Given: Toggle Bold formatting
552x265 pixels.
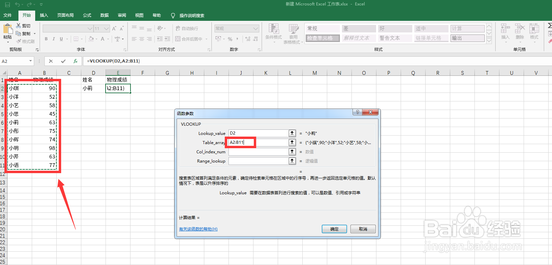Looking at the screenshot, I should click(46, 39).
